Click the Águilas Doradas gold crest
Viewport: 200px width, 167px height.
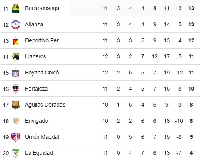click(x=16, y=105)
